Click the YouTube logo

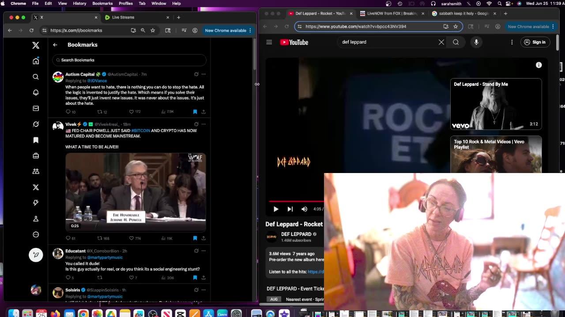294,42
